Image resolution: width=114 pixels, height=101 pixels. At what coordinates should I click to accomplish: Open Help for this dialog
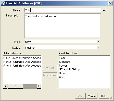pyautogui.click(x=104, y=96)
